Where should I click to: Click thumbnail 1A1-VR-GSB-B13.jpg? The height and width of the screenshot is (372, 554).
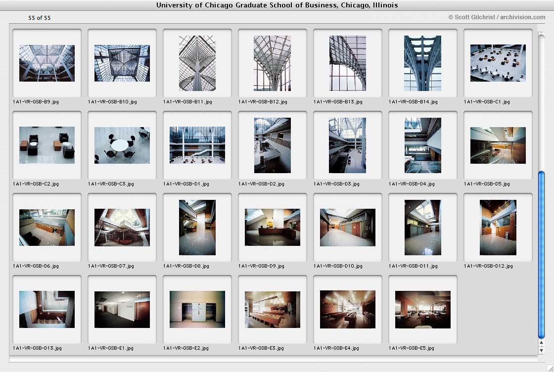348,63
